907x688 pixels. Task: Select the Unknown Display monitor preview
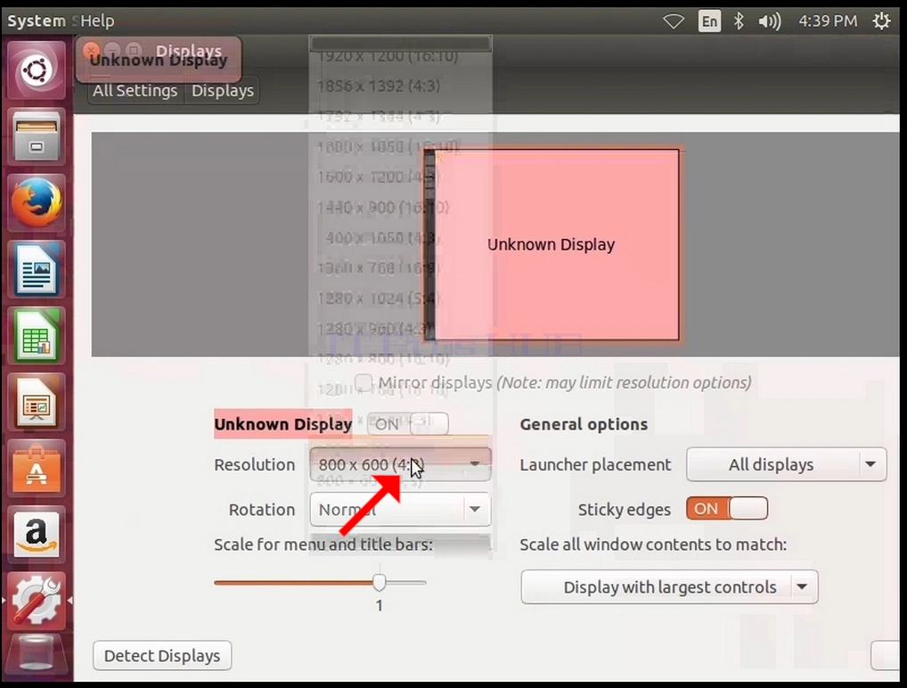(552, 245)
